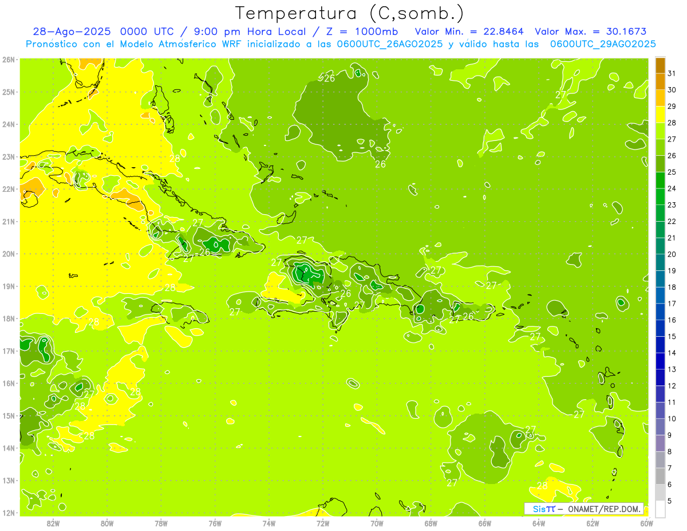The height and width of the screenshot is (531, 687).
Task: Click the legend value 24
Action: point(672,188)
